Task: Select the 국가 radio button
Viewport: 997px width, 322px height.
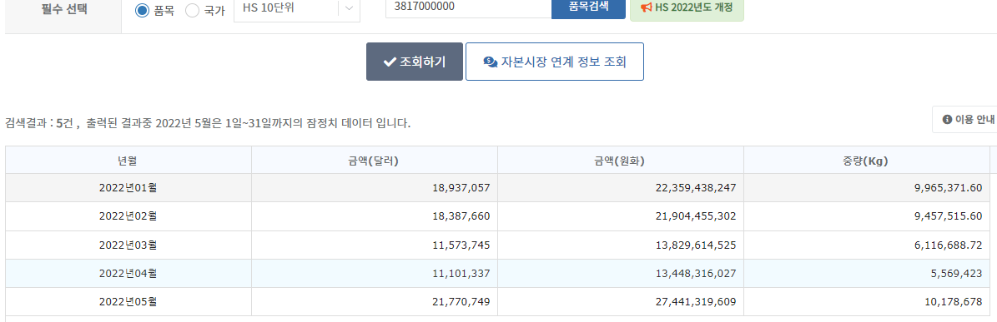Action: click(192, 11)
